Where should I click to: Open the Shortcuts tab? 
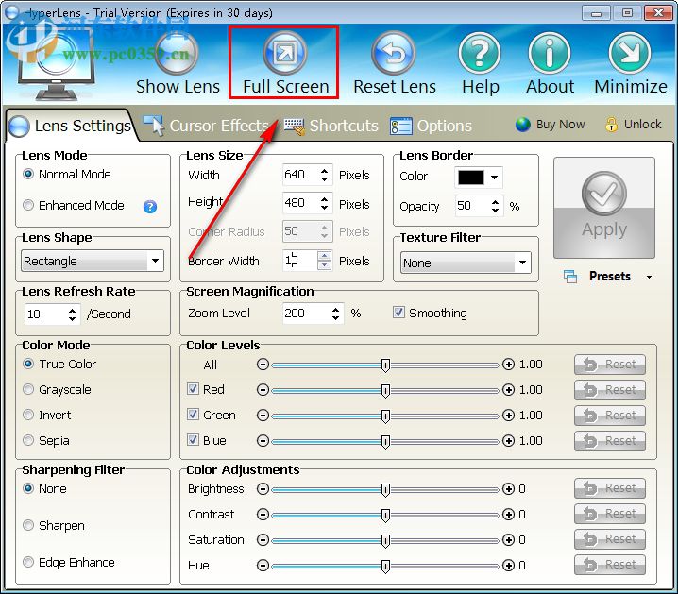331,126
